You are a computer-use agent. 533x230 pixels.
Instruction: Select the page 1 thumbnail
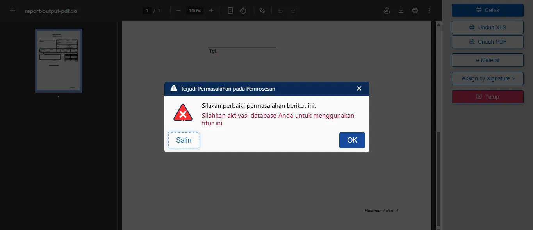point(59,61)
